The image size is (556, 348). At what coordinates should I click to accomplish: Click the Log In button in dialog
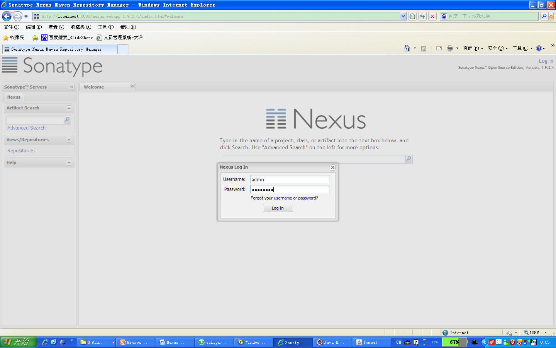point(278,208)
